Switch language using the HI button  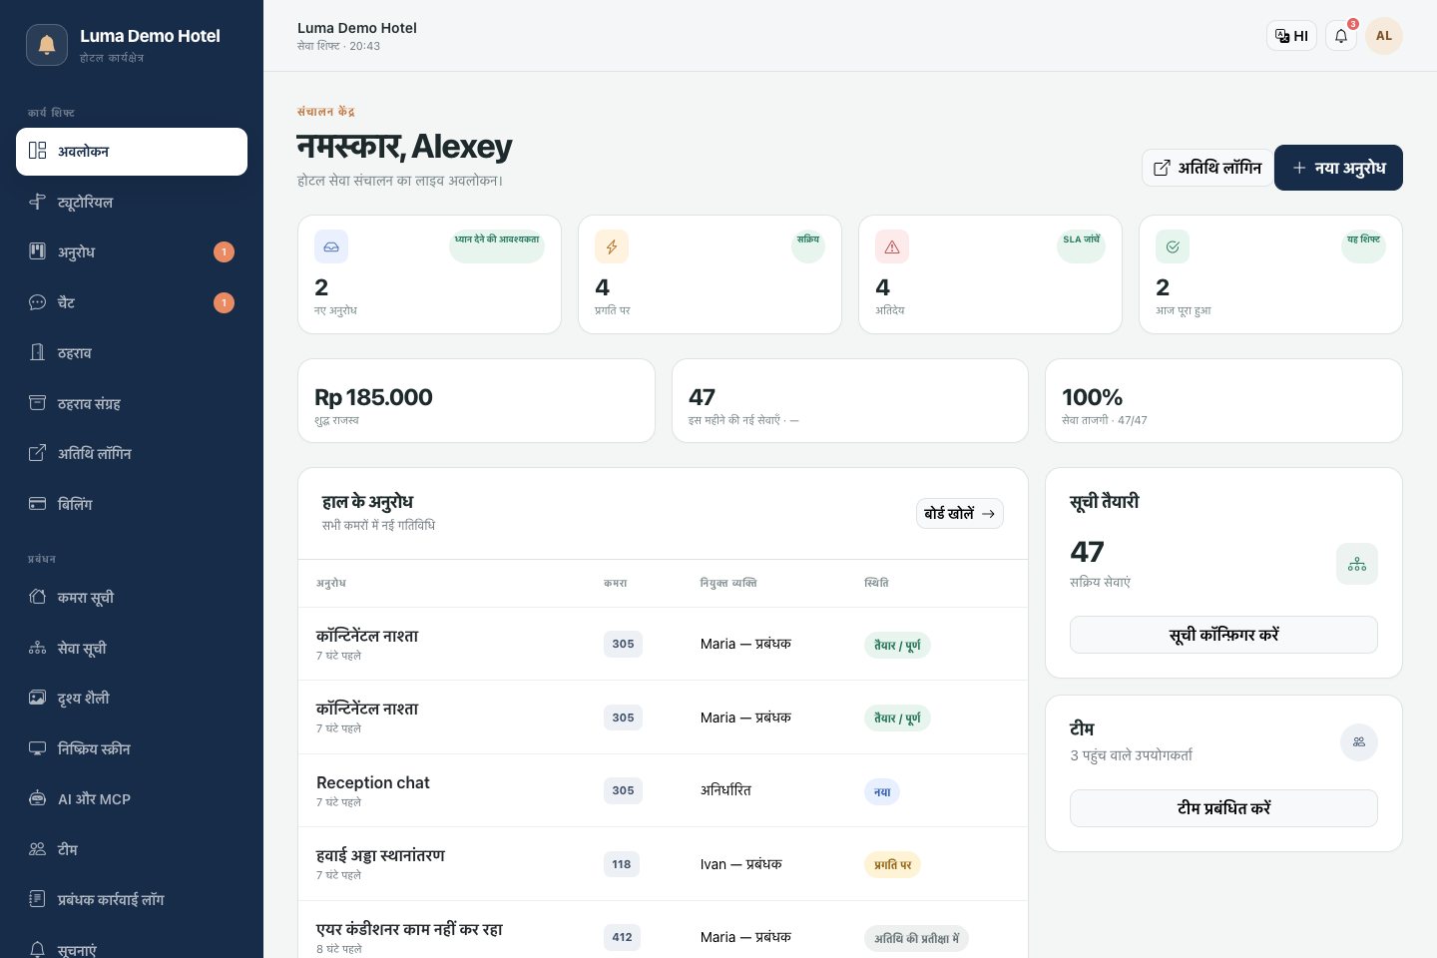tap(1291, 36)
